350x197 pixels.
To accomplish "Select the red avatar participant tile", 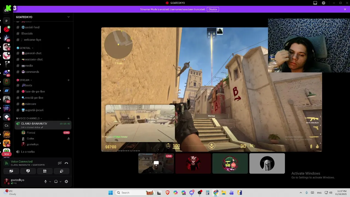I will click(193, 163).
